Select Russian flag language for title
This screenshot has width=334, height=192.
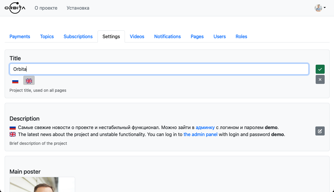click(15, 81)
